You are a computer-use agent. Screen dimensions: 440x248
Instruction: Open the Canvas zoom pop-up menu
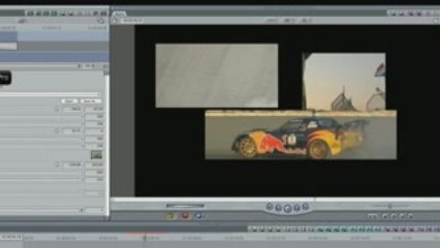pos(272,21)
